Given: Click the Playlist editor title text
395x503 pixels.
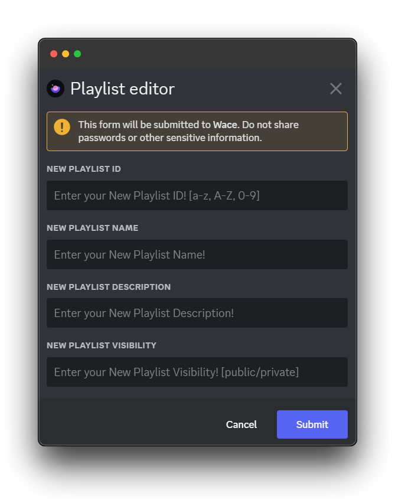Looking at the screenshot, I should tap(122, 89).
